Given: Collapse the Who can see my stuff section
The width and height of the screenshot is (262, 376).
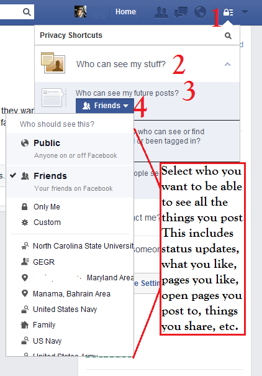Looking at the screenshot, I should coord(227,64).
